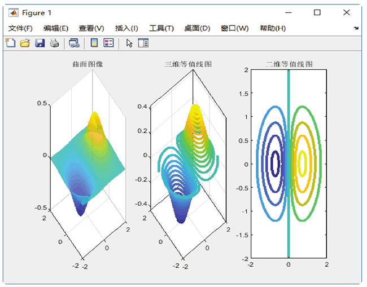Print the figure using printer icon
The width and height of the screenshot is (367, 287).
pos(55,43)
